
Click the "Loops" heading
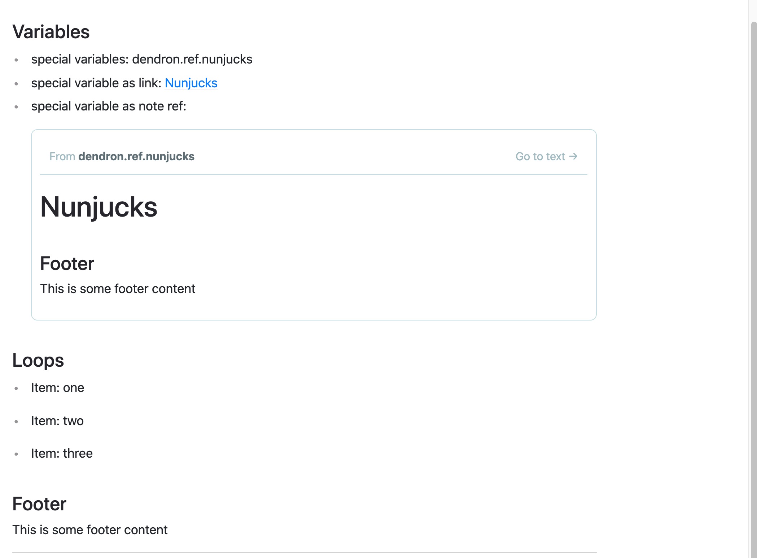38,360
